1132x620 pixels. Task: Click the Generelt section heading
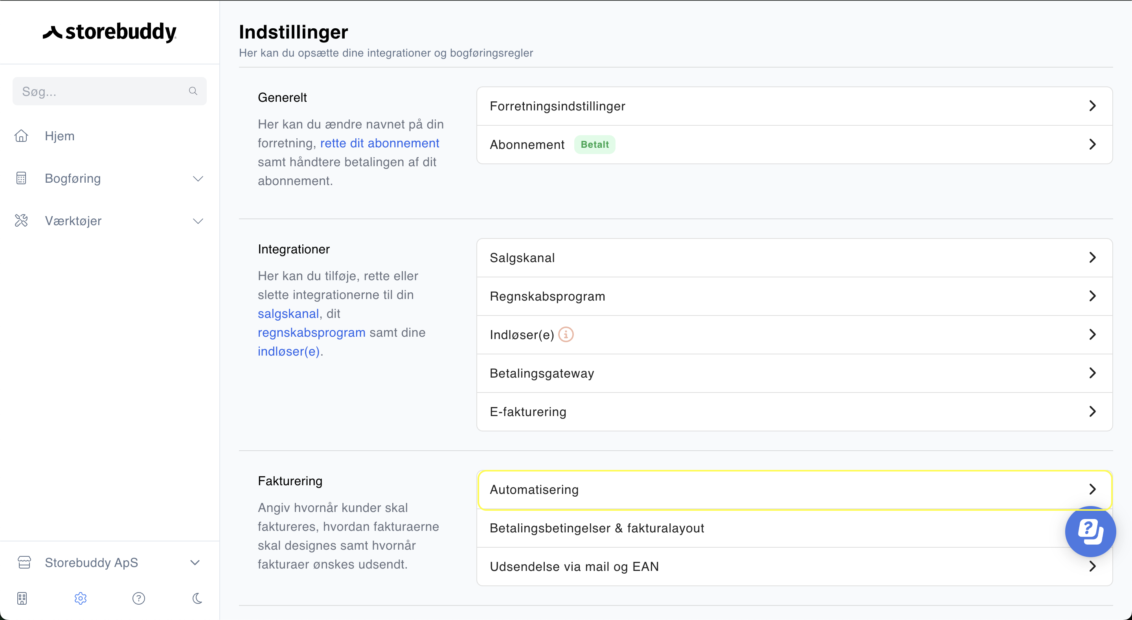click(282, 97)
